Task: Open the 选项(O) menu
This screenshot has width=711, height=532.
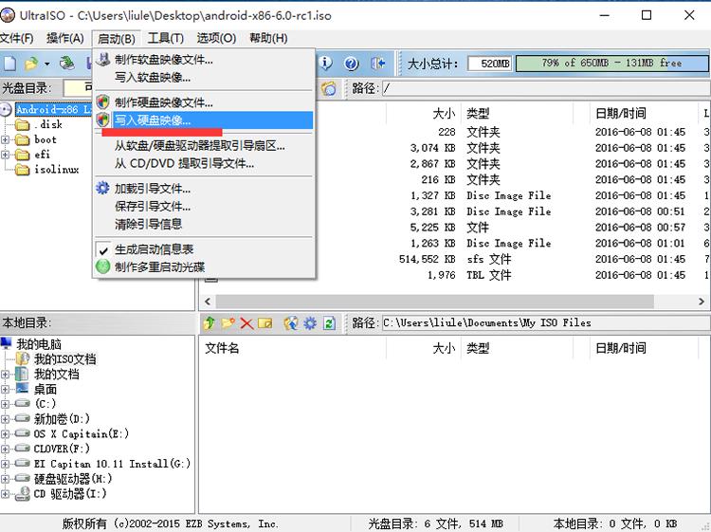Action: point(216,38)
